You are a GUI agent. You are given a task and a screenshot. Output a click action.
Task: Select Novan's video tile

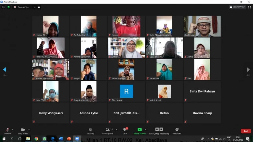click(126, 26)
